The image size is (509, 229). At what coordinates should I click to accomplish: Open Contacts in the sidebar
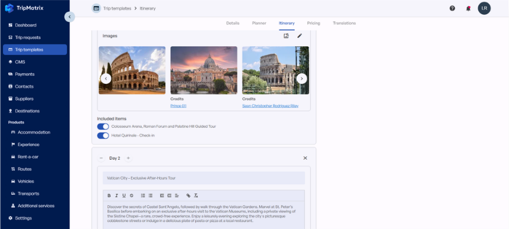(35, 86)
